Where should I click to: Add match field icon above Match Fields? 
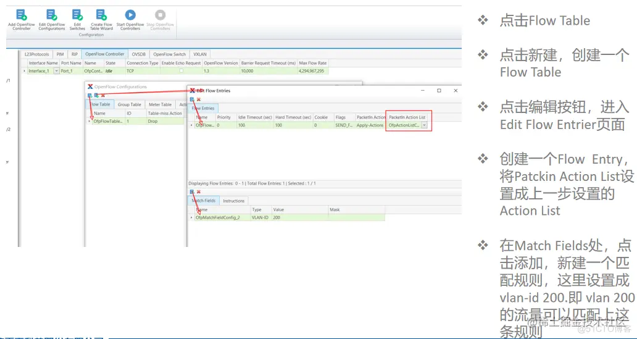coord(192,191)
